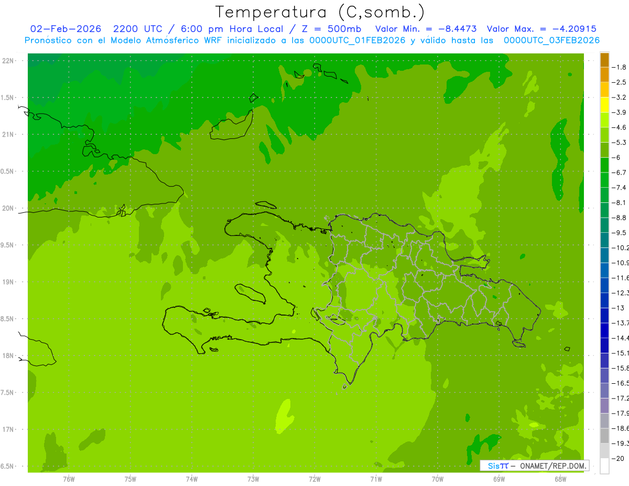Viewport: 629px width, 486px height.
Task: Click the white swatch at the -20 colorbar bottom
Action: coord(604,466)
